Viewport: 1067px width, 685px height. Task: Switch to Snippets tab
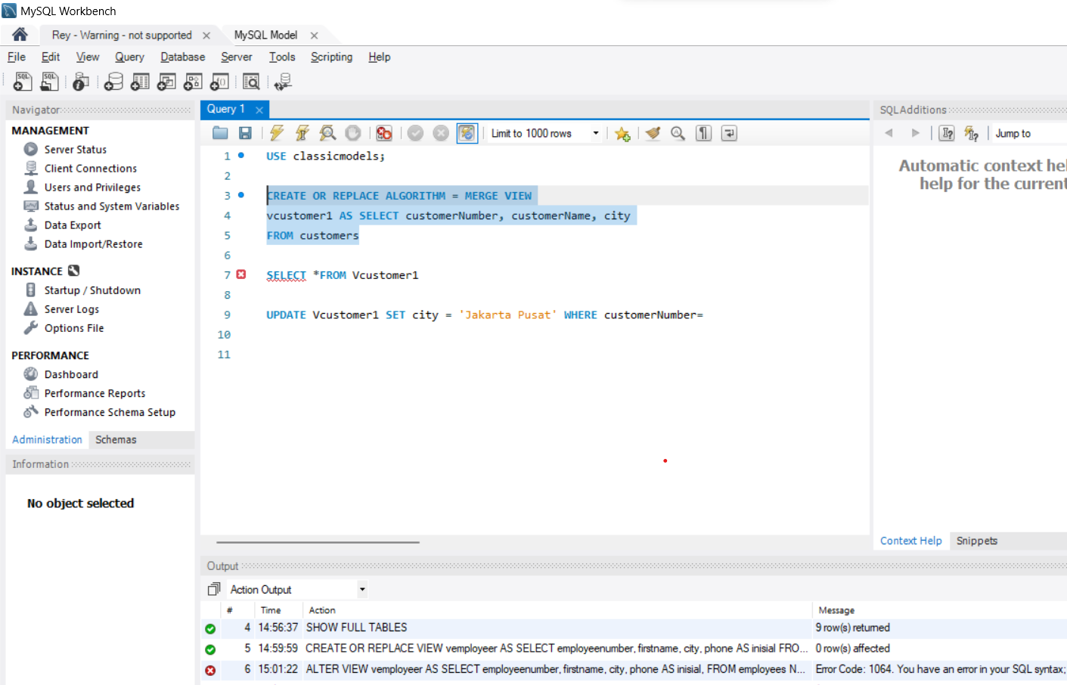(x=977, y=541)
